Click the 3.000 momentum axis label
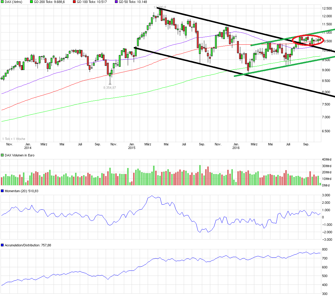The image size is (335, 297). coord(326,195)
